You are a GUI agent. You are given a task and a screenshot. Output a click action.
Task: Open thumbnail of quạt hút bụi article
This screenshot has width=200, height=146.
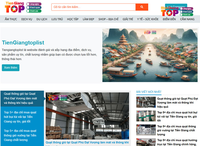pos(145,116)
